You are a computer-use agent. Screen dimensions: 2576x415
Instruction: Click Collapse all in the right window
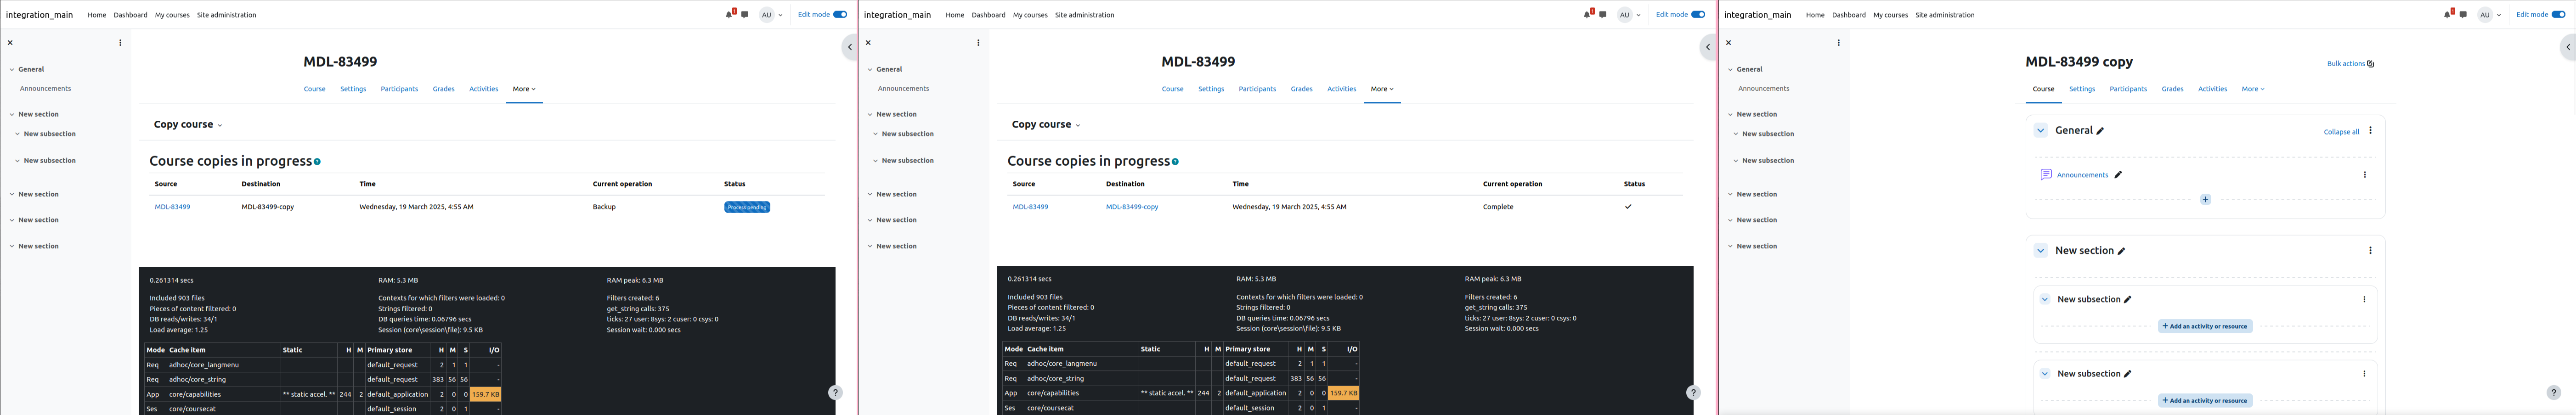click(2341, 132)
